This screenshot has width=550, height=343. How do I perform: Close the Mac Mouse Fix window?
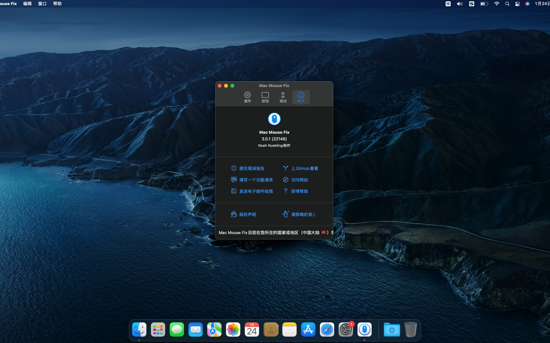coord(220,86)
